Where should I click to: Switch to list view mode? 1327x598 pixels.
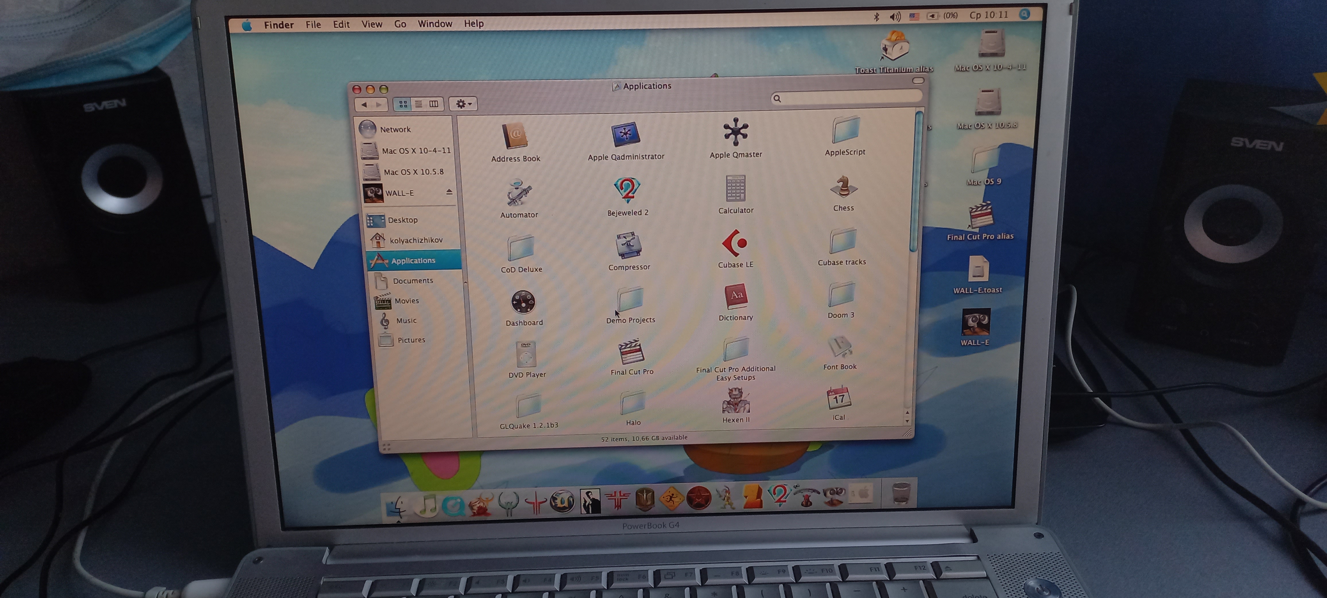tap(418, 104)
